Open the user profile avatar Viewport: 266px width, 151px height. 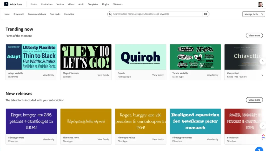pyautogui.click(x=260, y=4)
